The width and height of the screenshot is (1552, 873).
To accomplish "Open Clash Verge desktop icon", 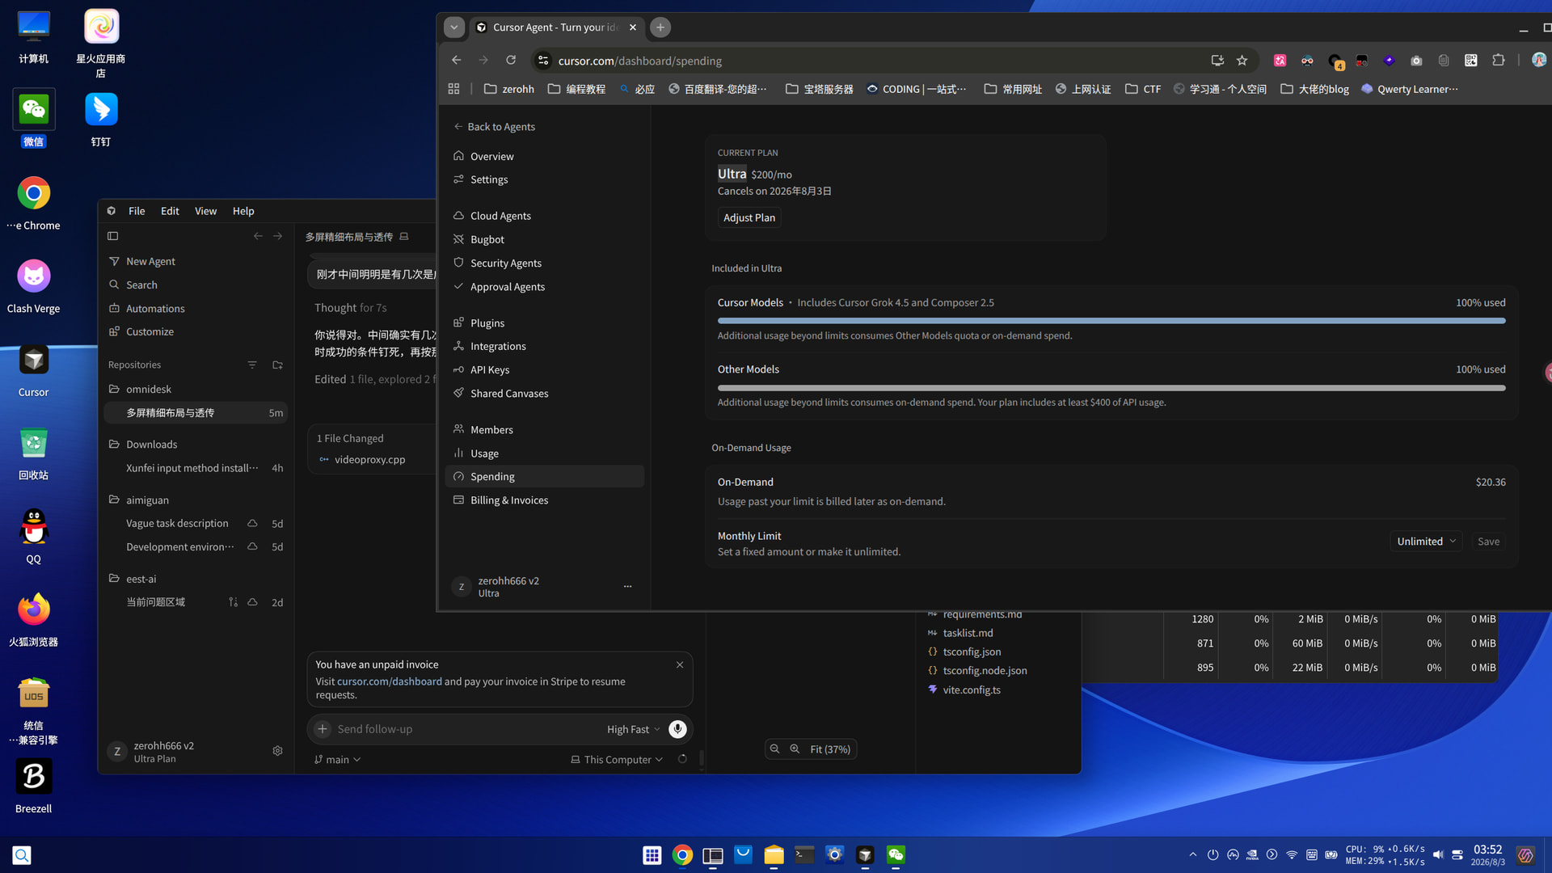I will click(x=33, y=286).
